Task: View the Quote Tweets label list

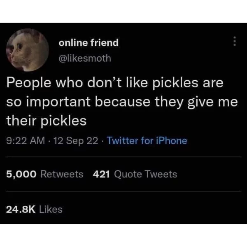Action: click(146, 175)
